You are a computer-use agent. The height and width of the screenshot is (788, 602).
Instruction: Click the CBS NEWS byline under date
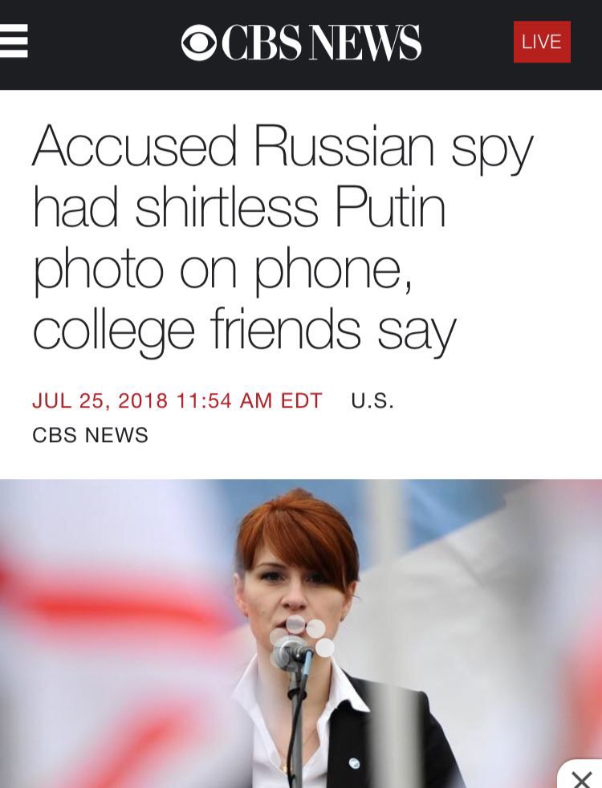coord(91,435)
